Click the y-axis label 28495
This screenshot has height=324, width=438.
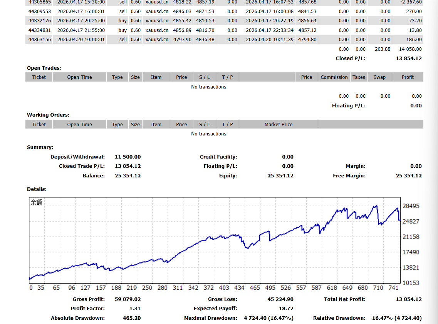(411, 206)
